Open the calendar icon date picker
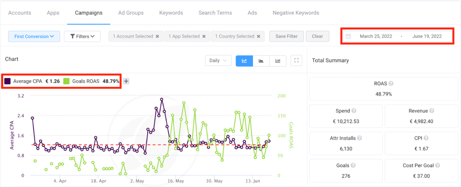The height and width of the screenshot is (187, 461). click(348, 36)
